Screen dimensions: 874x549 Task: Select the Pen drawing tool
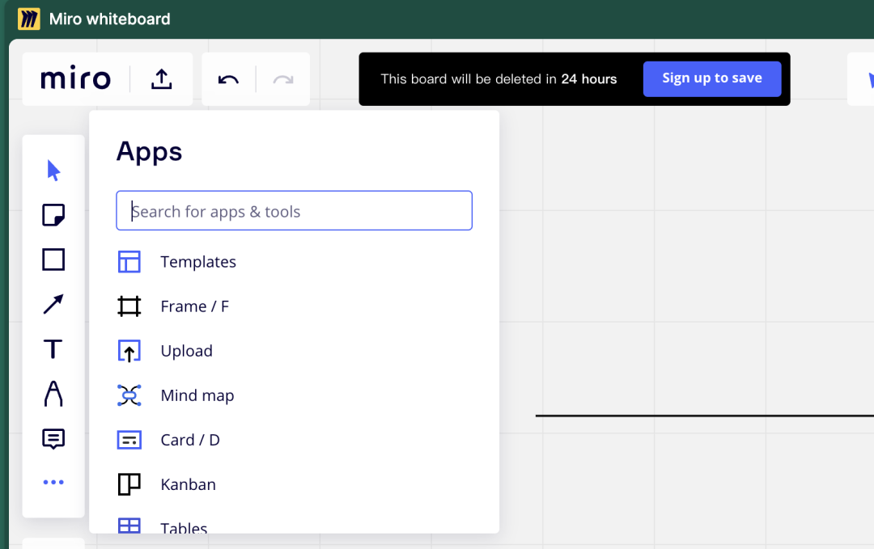tap(53, 394)
